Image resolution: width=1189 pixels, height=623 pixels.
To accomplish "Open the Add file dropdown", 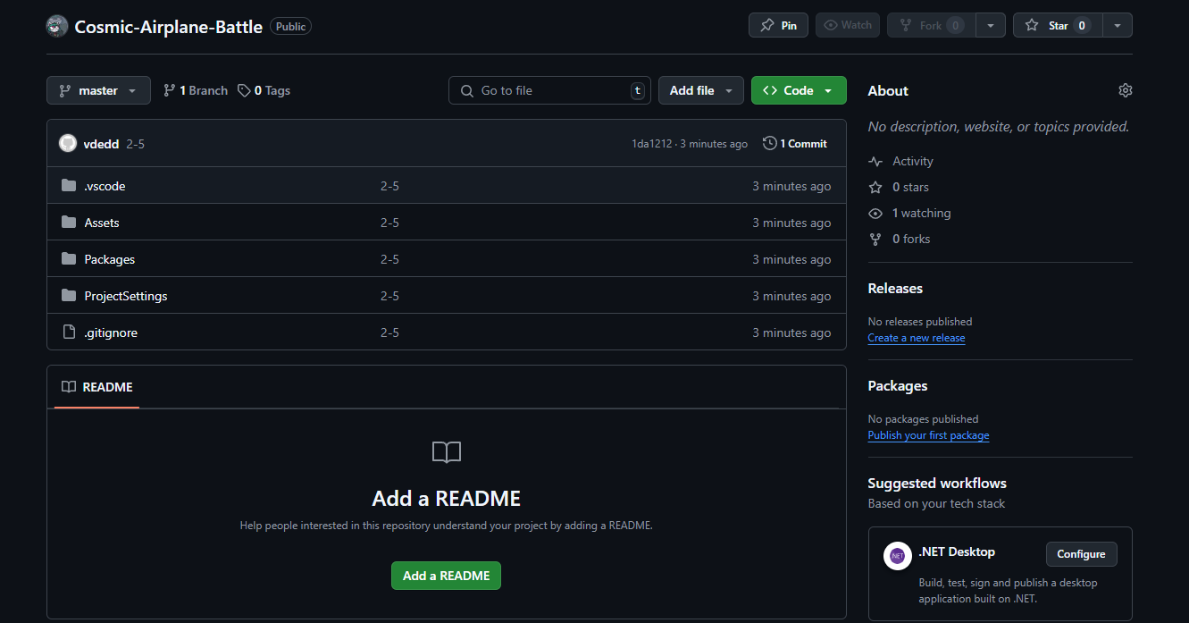I will click(x=701, y=90).
